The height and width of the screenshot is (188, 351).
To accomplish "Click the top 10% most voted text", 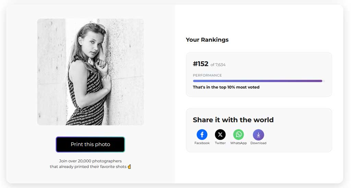I will (x=226, y=87).
